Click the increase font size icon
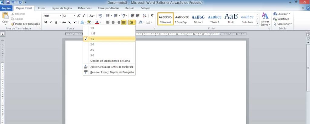310x124 pixels. point(79,15)
